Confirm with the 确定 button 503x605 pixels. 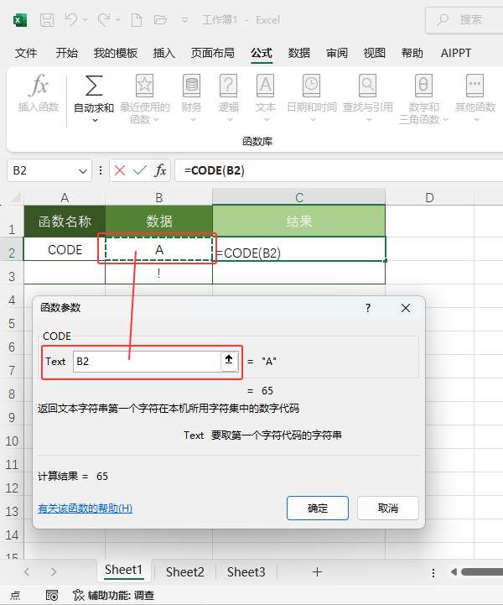click(318, 509)
